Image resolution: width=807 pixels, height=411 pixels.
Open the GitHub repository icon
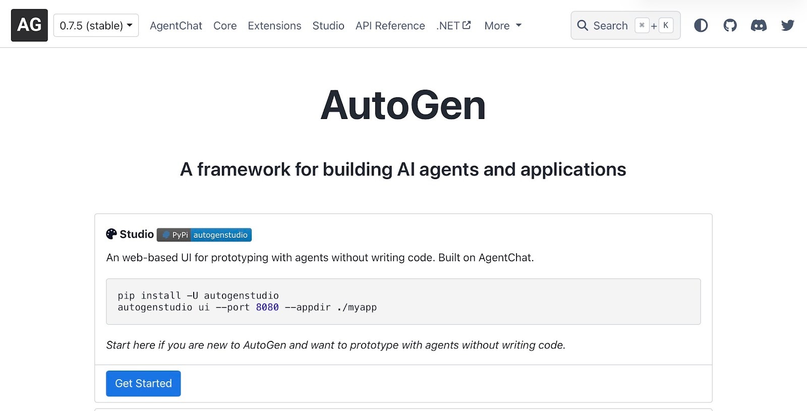tap(730, 25)
